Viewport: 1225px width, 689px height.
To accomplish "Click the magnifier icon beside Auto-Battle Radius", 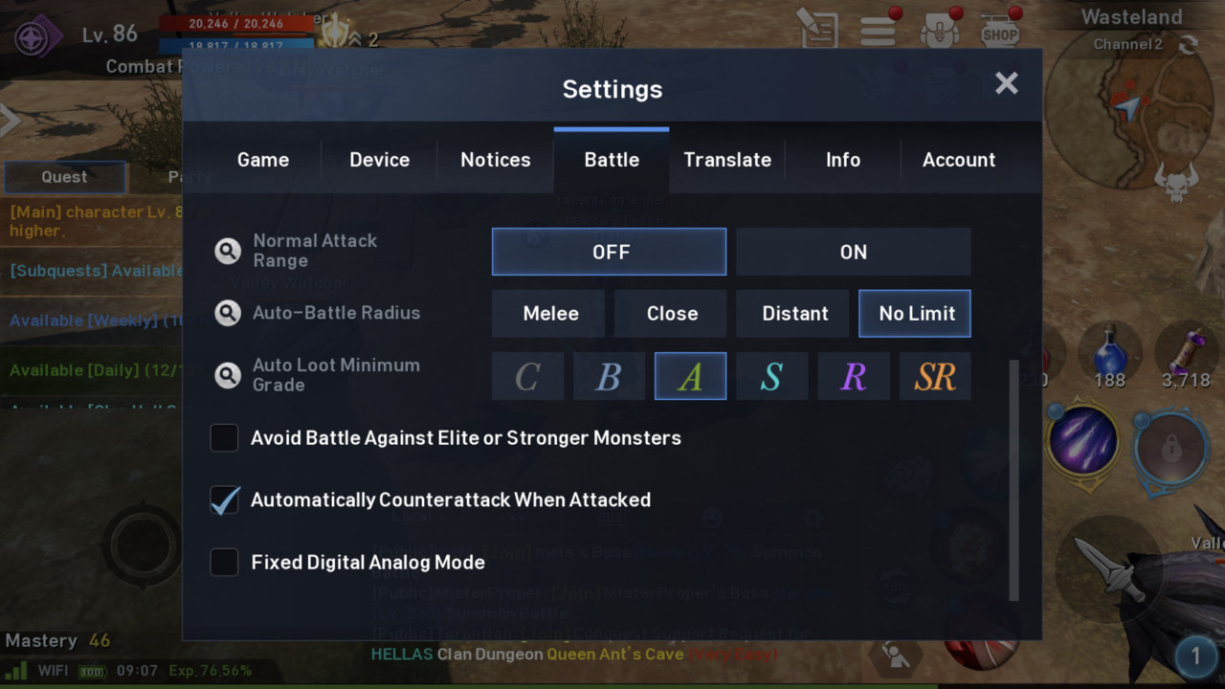I will 228,313.
